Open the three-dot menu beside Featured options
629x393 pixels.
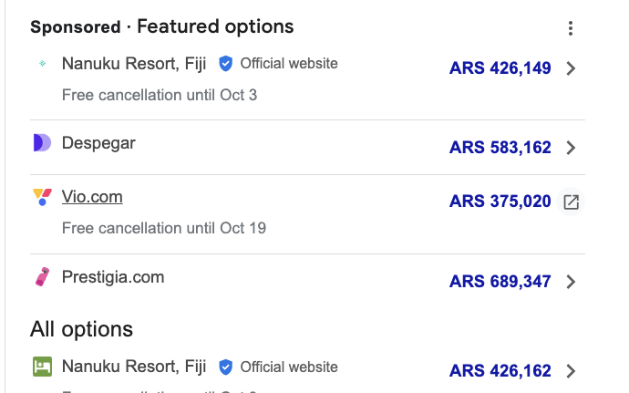click(x=570, y=28)
